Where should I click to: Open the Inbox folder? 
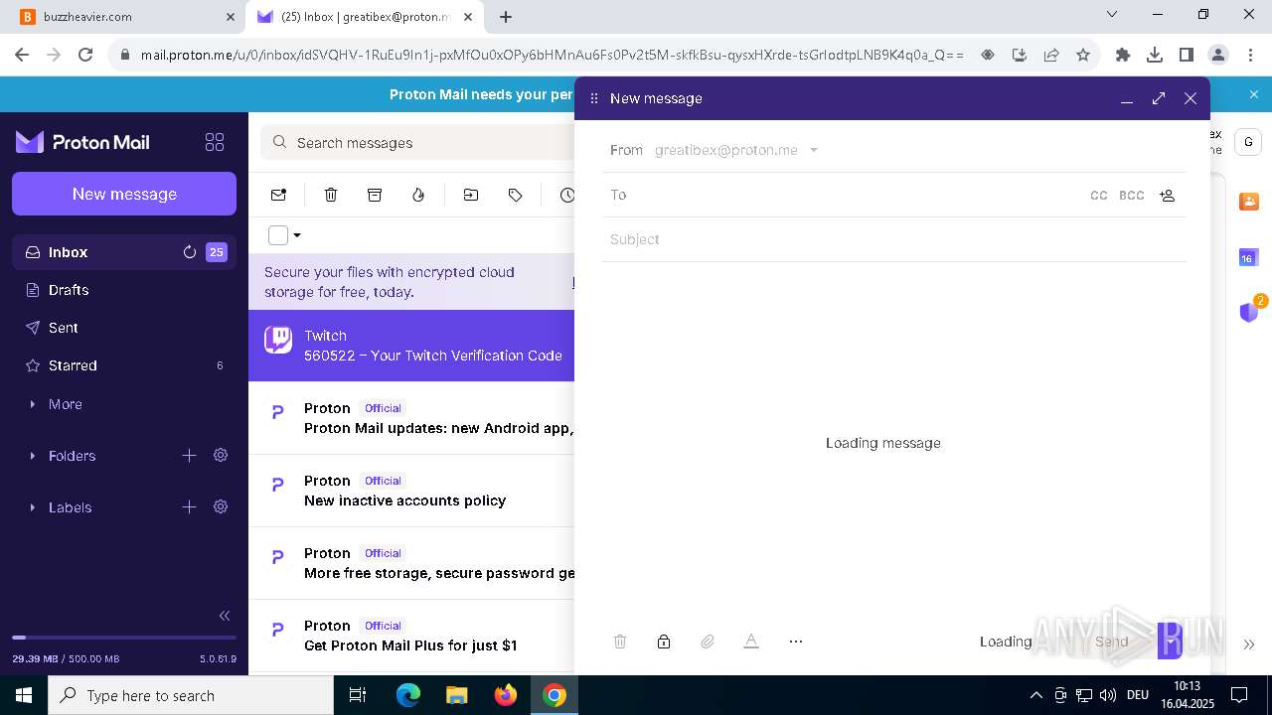124,252
